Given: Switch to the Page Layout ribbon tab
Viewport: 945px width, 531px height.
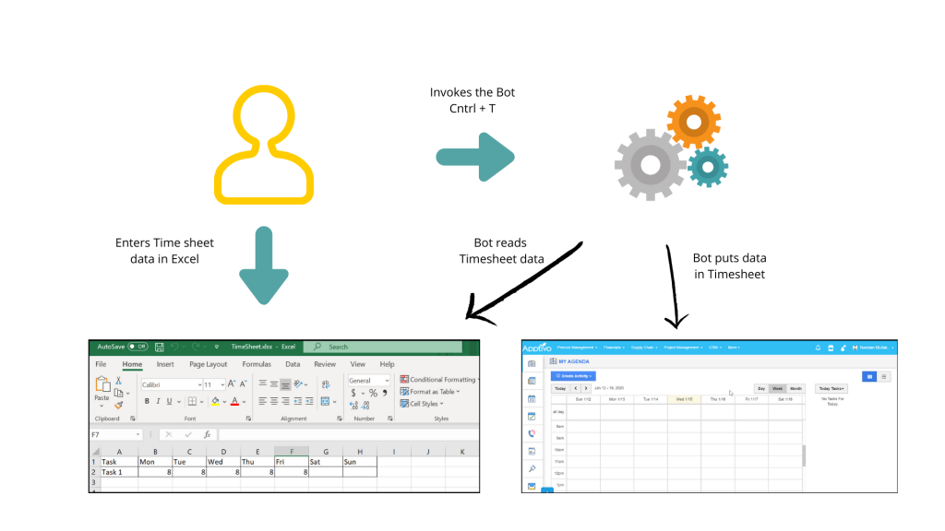Looking at the screenshot, I should click(208, 364).
